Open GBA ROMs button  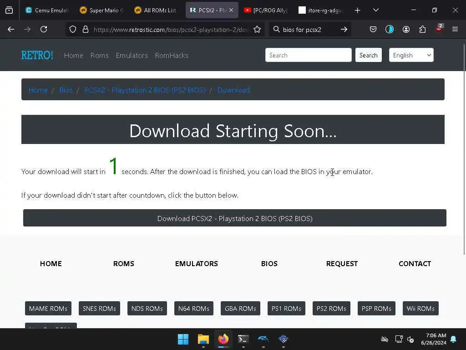click(240, 309)
